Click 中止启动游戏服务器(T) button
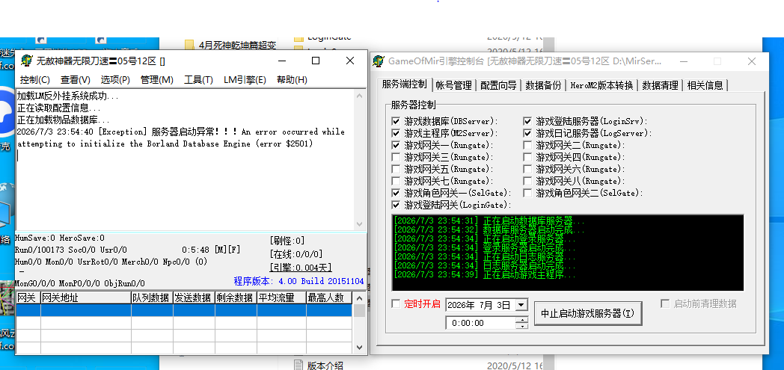 (x=587, y=314)
